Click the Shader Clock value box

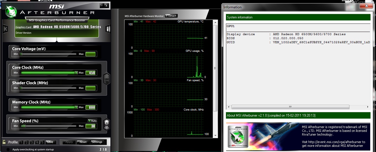pyautogui.click(x=91, y=88)
